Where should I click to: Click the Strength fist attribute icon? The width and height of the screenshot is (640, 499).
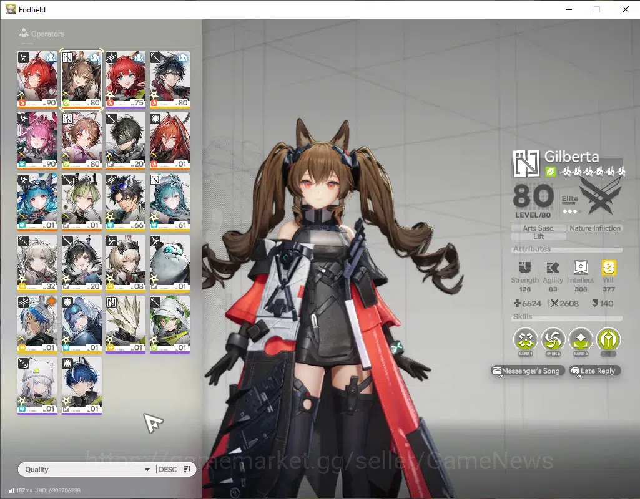click(x=525, y=268)
